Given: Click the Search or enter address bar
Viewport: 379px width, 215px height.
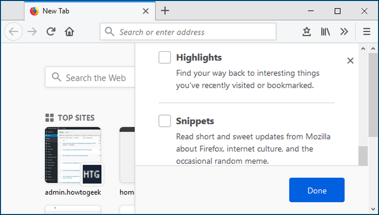Looking at the screenshot, I should click(188, 31).
